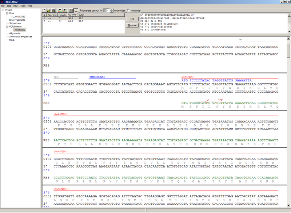This screenshot has height=213, width=291.
Task: Click the red AAA57095.1 feature label above row 0201
Action: (x=188, y=77)
